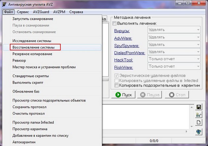This screenshot has width=208, height=146.
Task: Toggle Копировать удаляемые файлы в Infected checkbox
Action: [x=116, y=81]
